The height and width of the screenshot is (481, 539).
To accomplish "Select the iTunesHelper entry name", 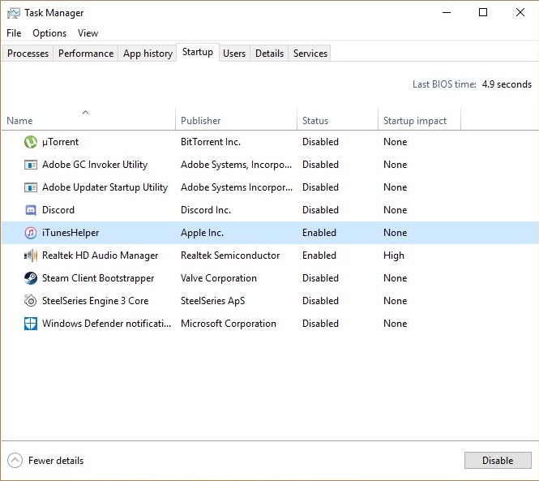I will click(71, 233).
